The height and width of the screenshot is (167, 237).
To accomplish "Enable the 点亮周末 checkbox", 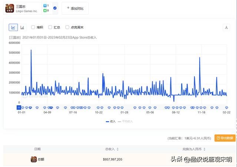I will coord(67,27).
